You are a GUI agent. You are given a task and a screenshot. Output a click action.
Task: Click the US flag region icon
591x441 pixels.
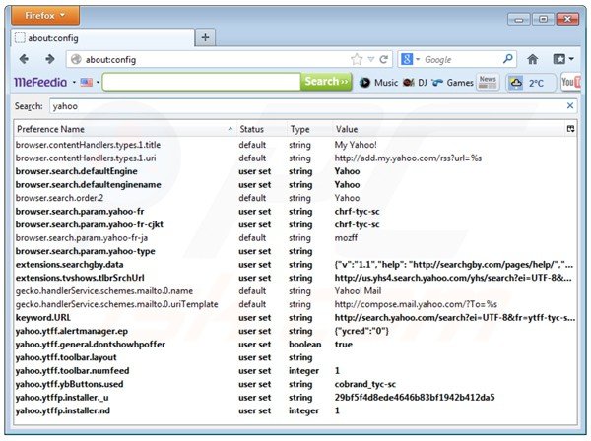[x=87, y=82]
